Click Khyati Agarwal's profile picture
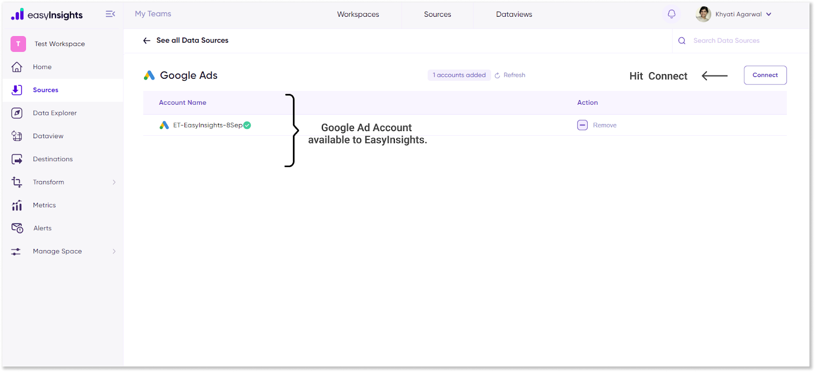The height and width of the screenshot is (372, 815). [703, 14]
